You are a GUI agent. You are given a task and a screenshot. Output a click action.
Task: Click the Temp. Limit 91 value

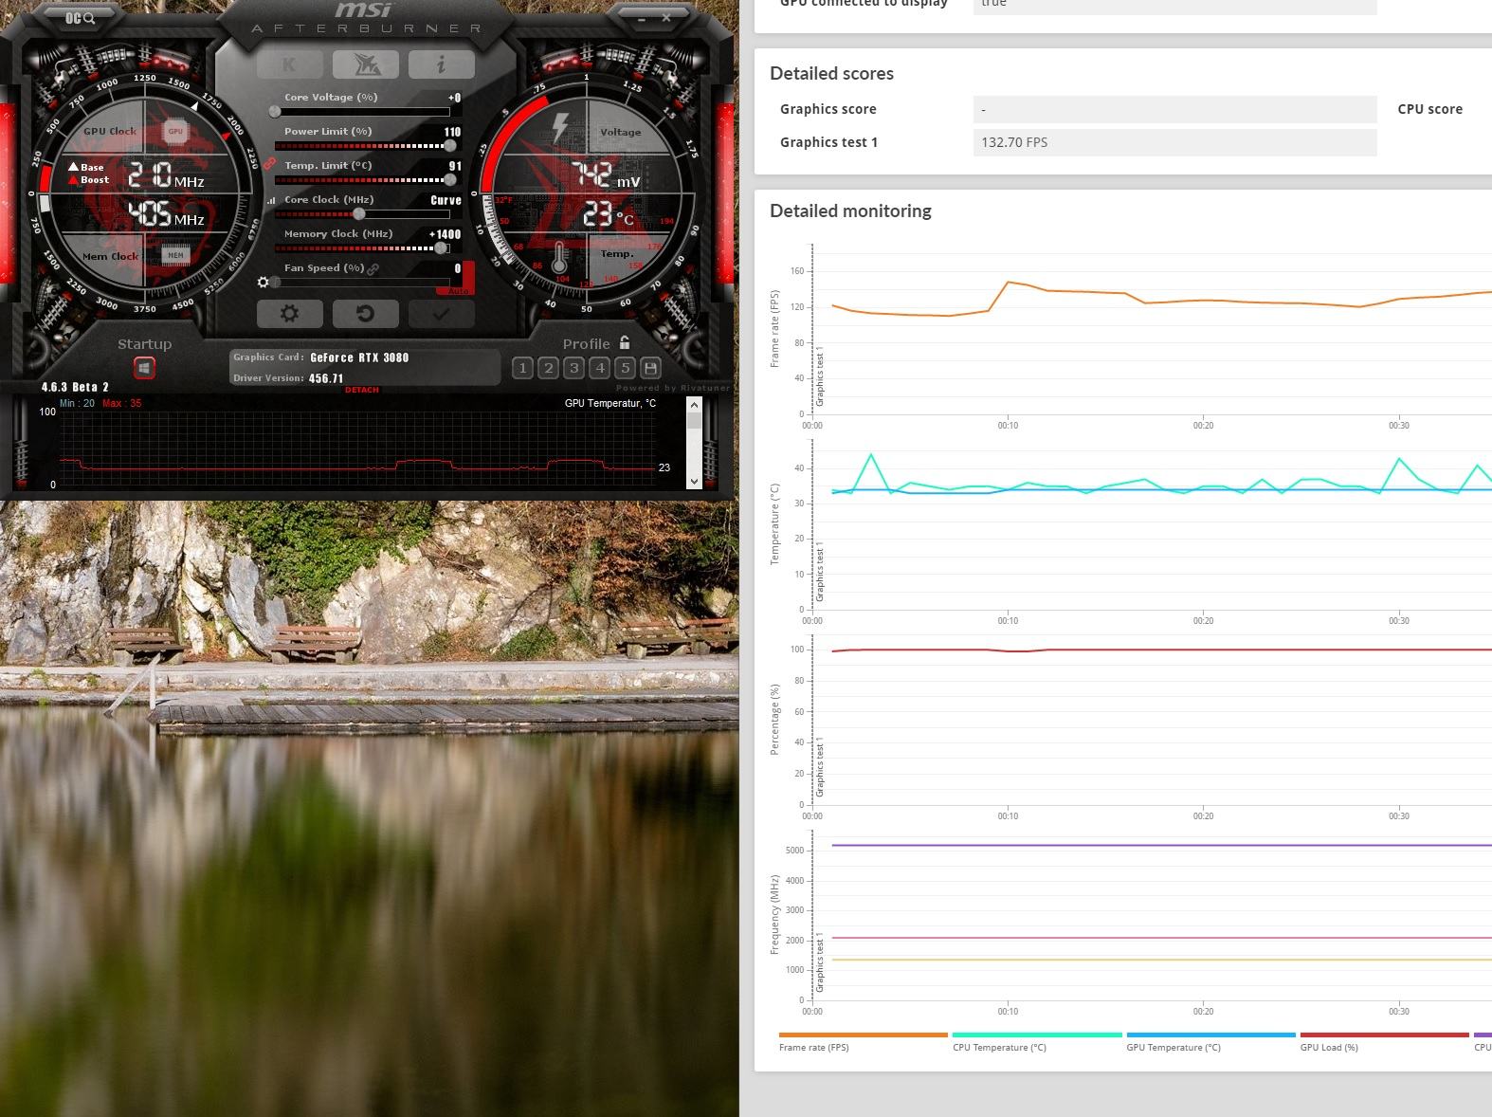455,166
